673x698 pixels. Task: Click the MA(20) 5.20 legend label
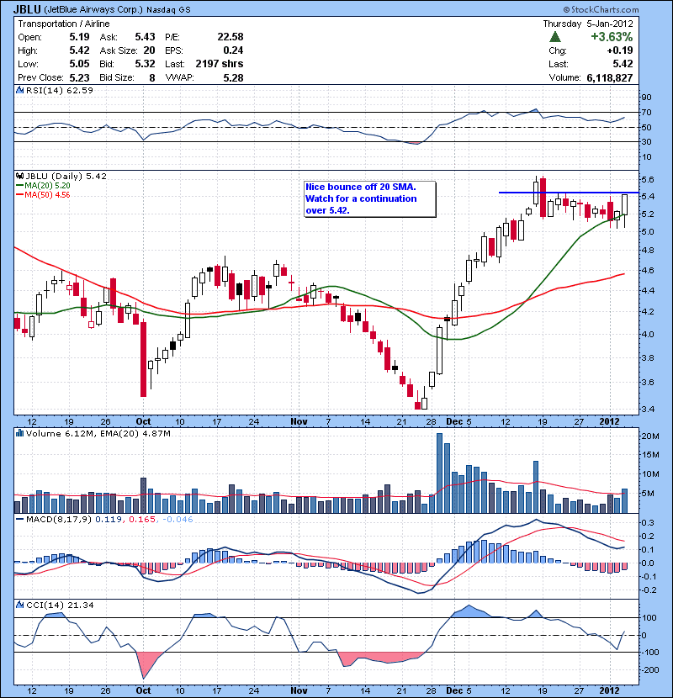pos(48,186)
